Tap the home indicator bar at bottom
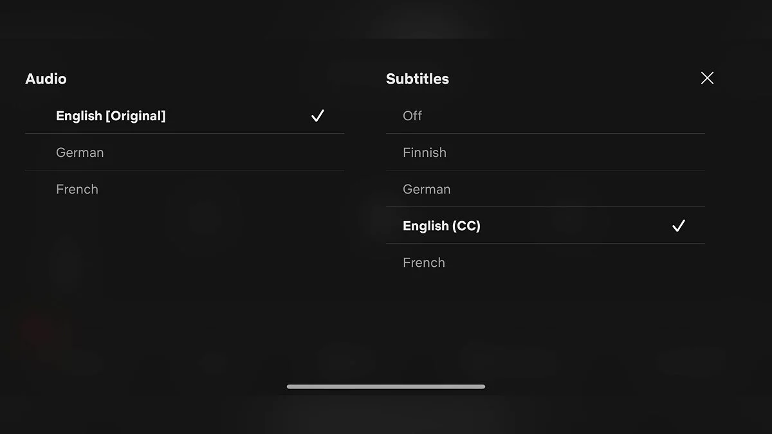This screenshot has width=772, height=434. pos(386,386)
